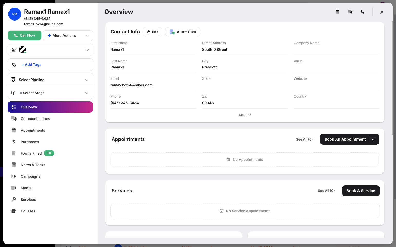
Task: Click + Add Tags link
Action: pyautogui.click(x=31, y=65)
